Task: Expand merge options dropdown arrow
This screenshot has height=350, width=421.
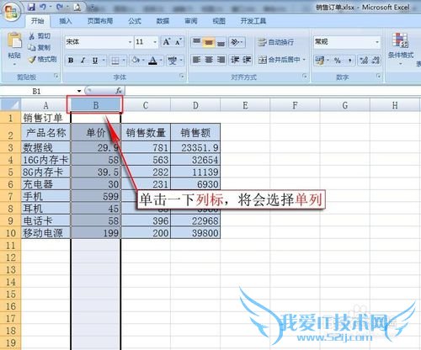Action: [x=304, y=60]
